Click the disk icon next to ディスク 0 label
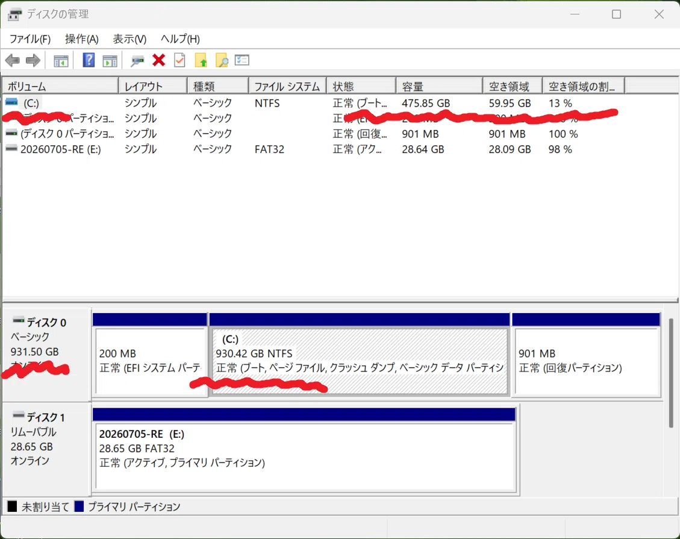The image size is (680, 539). pos(18,321)
